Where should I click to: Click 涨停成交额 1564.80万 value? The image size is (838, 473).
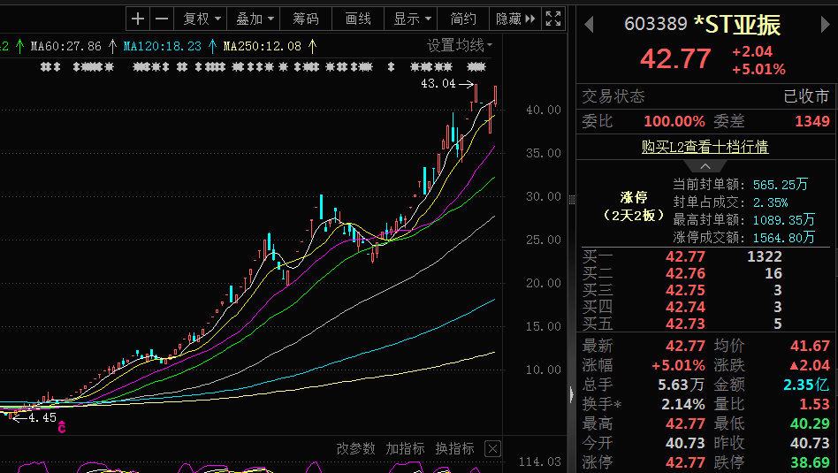[784, 237]
